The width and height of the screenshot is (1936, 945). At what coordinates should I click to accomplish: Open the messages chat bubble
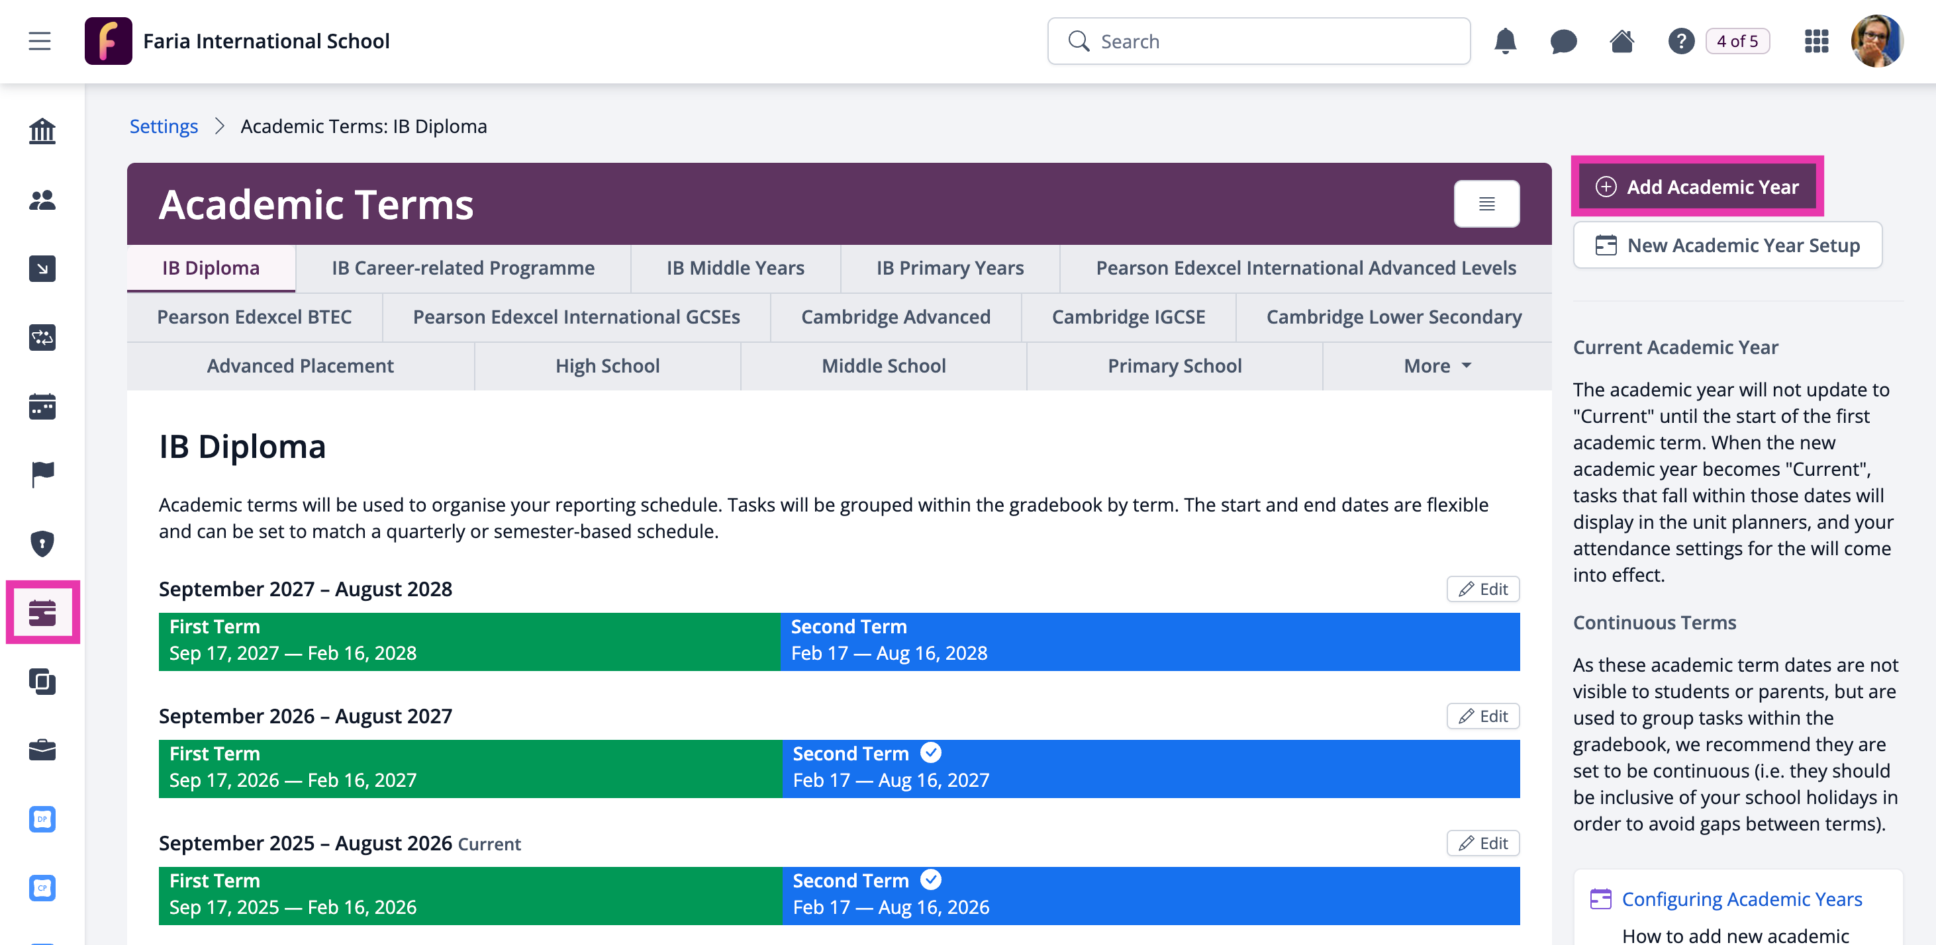[x=1563, y=41]
